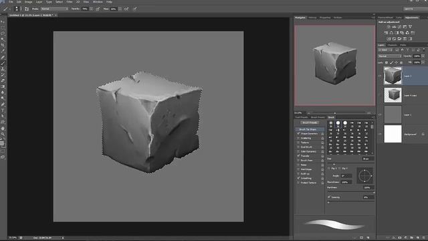Select the Rectangular Marquee tool
This screenshot has width=428, height=241.
[3, 27]
